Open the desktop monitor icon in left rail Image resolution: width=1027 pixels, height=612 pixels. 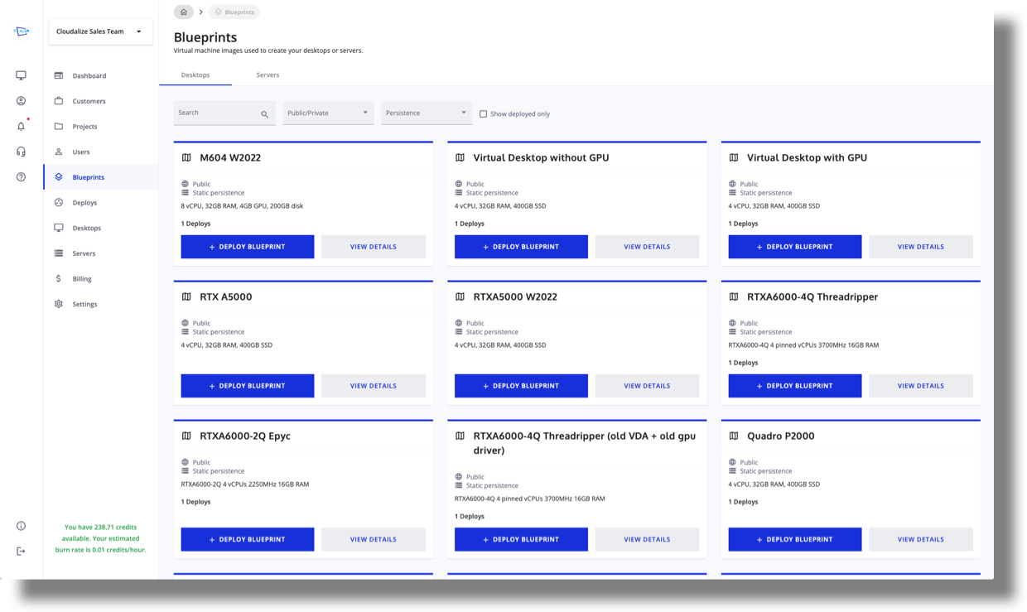tap(21, 75)
